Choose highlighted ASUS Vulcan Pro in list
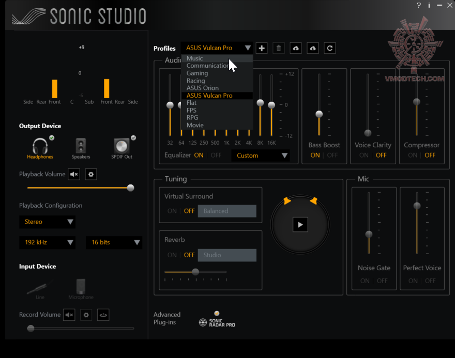This screenshot has width=455, height=358. coord(217,96)
